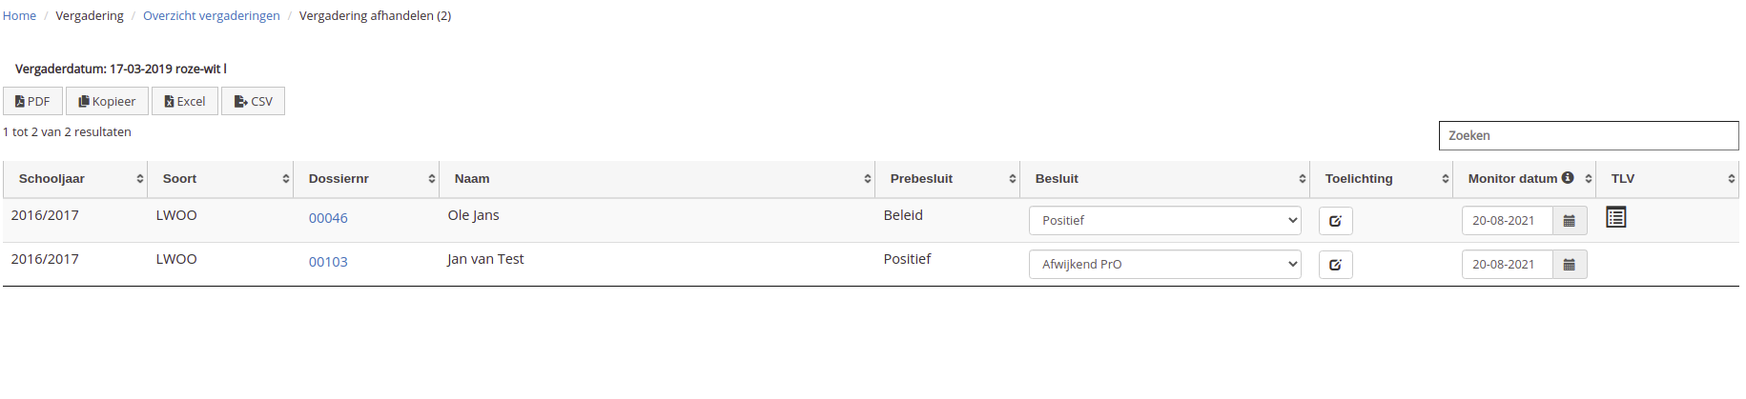Focus the Zoeken search field
Viewport: 1746px width, 399px height.
tap(1589, 135)
